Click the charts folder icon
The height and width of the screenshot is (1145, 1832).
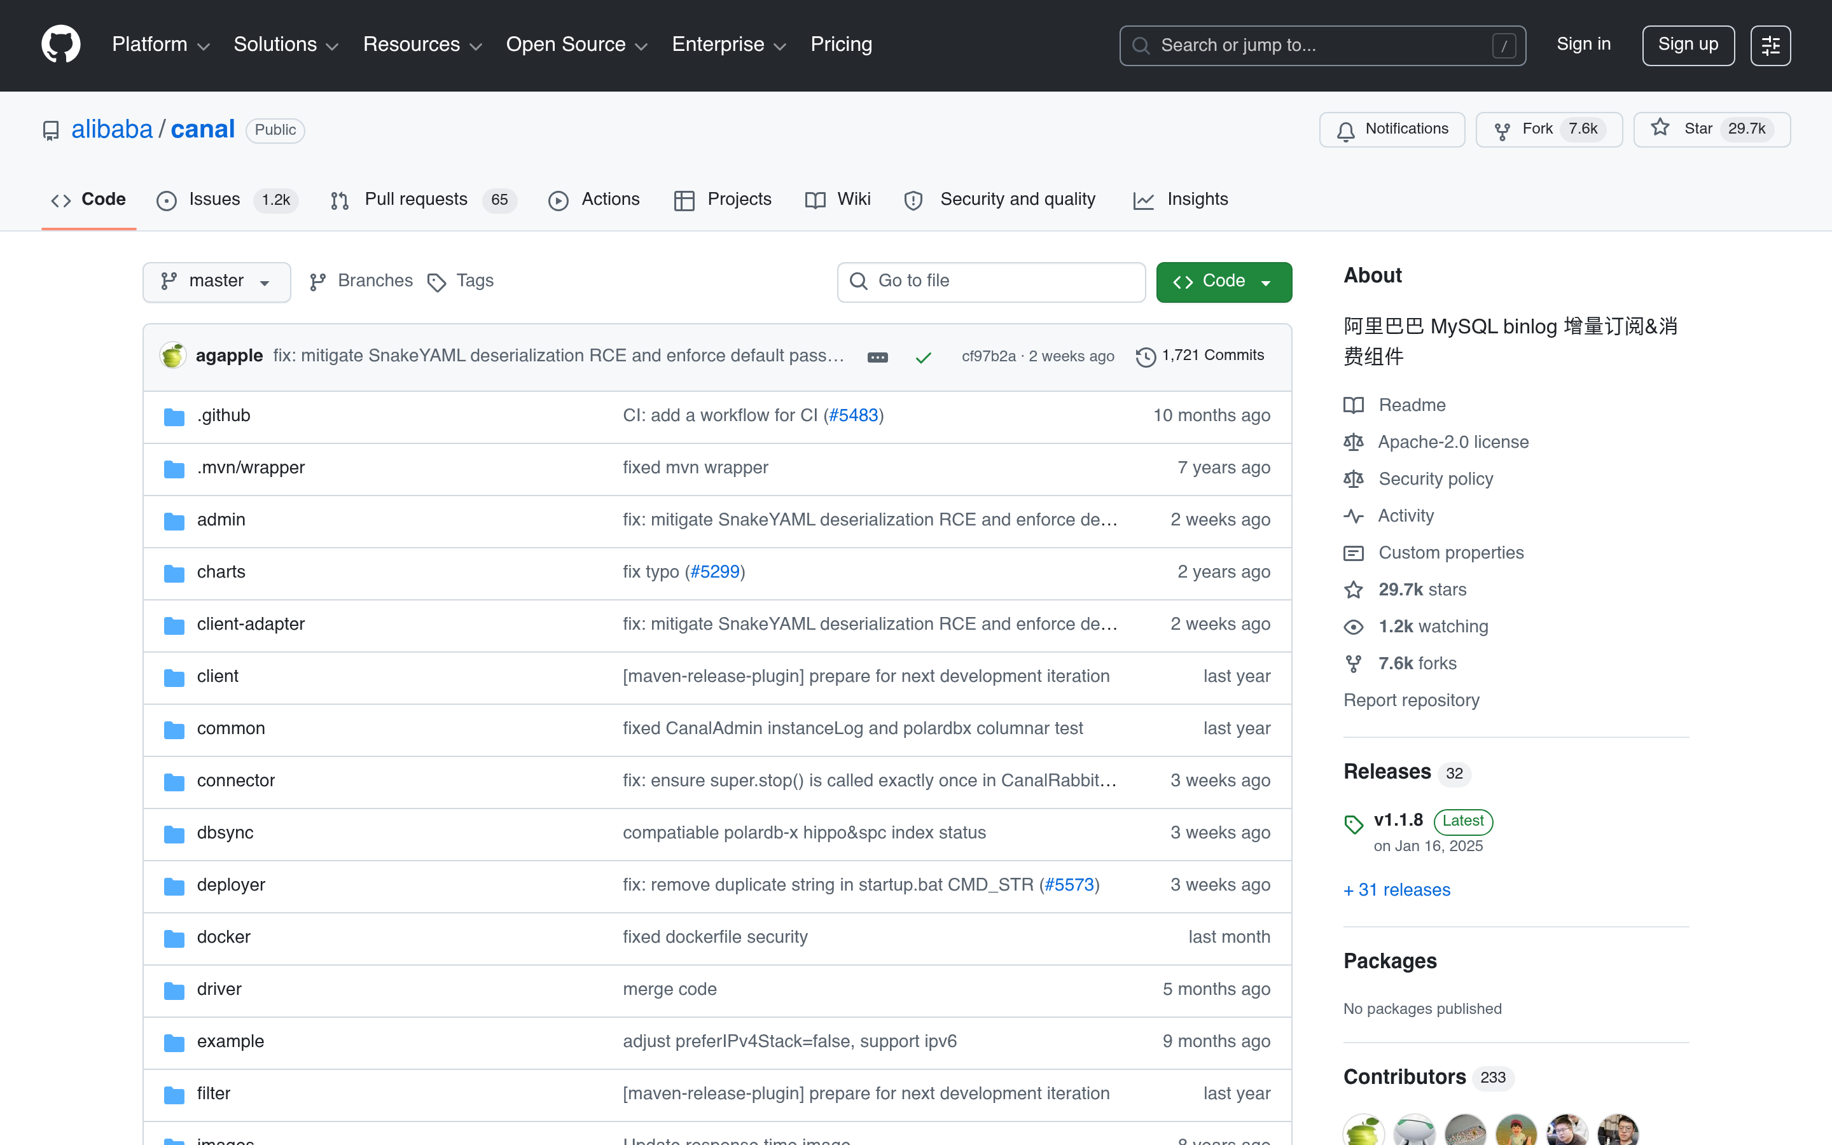click(x=174, y=573)
